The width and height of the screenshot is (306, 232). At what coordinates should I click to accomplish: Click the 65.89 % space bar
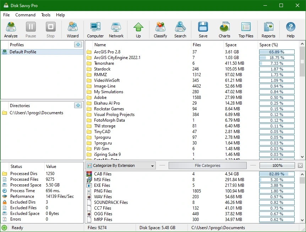tap(277, 52)
